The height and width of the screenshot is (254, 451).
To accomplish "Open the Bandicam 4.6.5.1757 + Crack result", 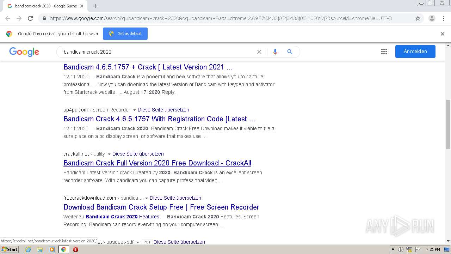I will 148,67.
